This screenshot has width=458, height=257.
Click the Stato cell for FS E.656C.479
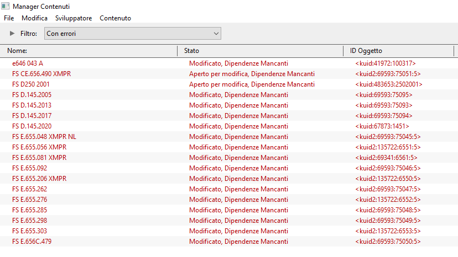[x=238, y=242]
